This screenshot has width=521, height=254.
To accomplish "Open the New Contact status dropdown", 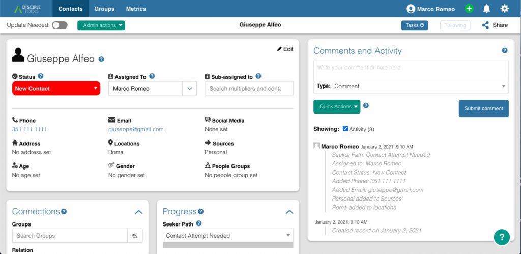I will 56,89.
